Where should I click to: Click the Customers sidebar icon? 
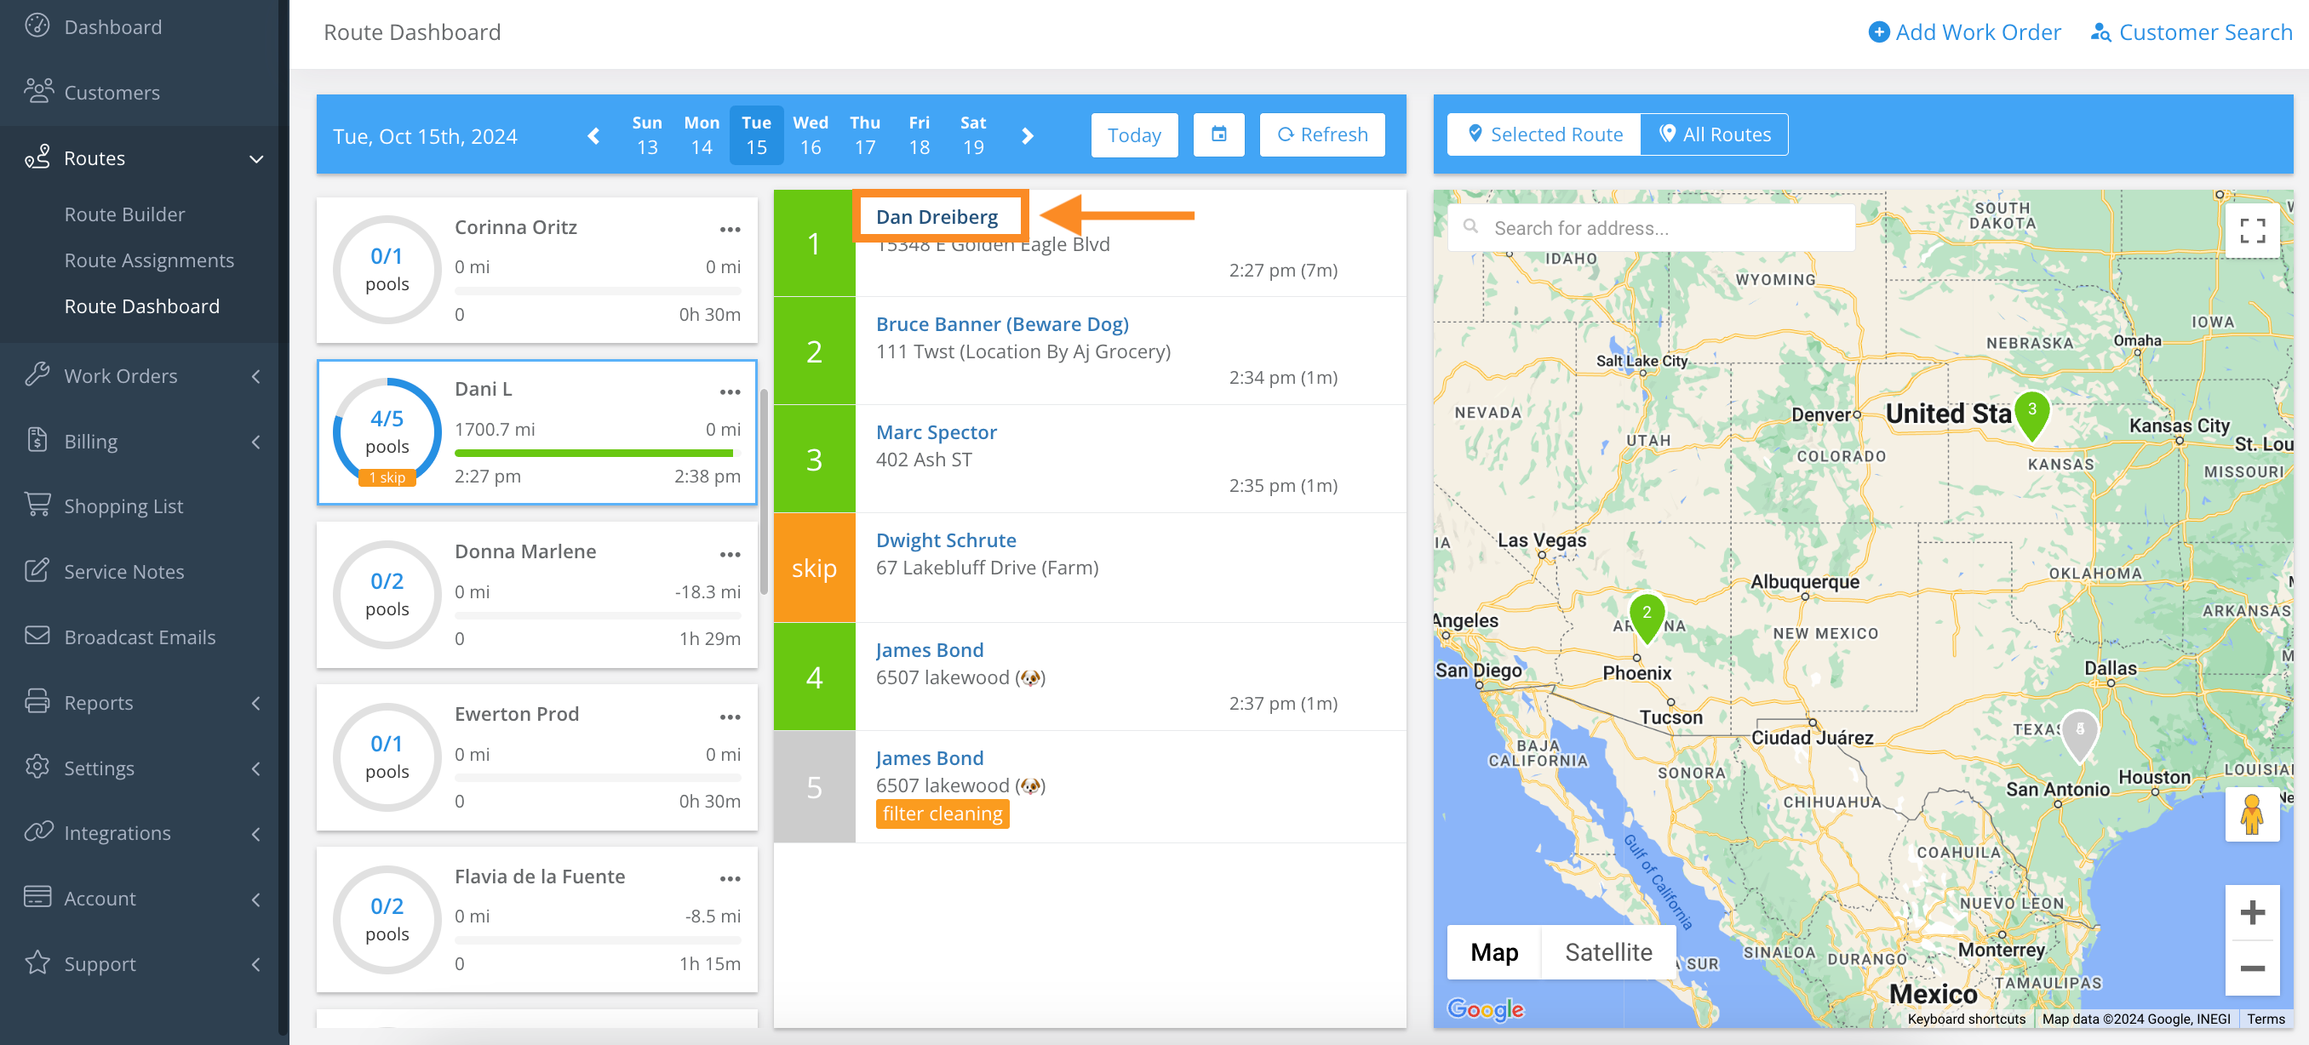tap(37, 91)
